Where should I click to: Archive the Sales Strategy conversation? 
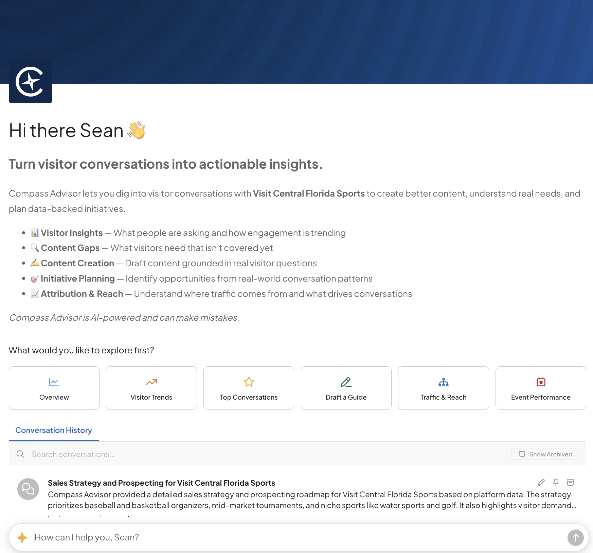[x=570, y=483]
